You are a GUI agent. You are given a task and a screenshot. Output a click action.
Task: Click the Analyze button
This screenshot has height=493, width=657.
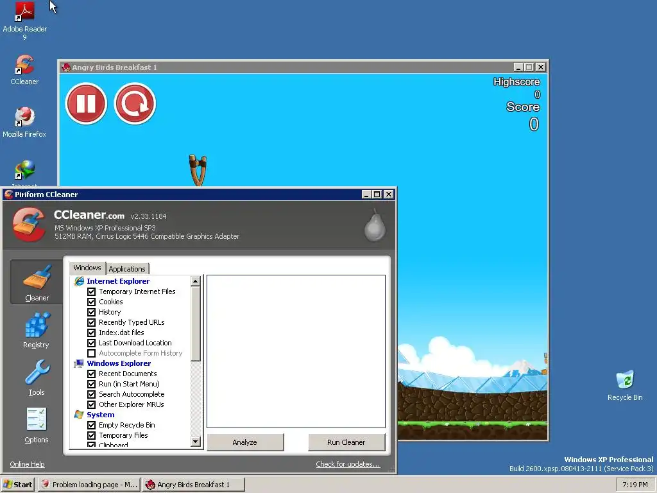click(245, 442)
